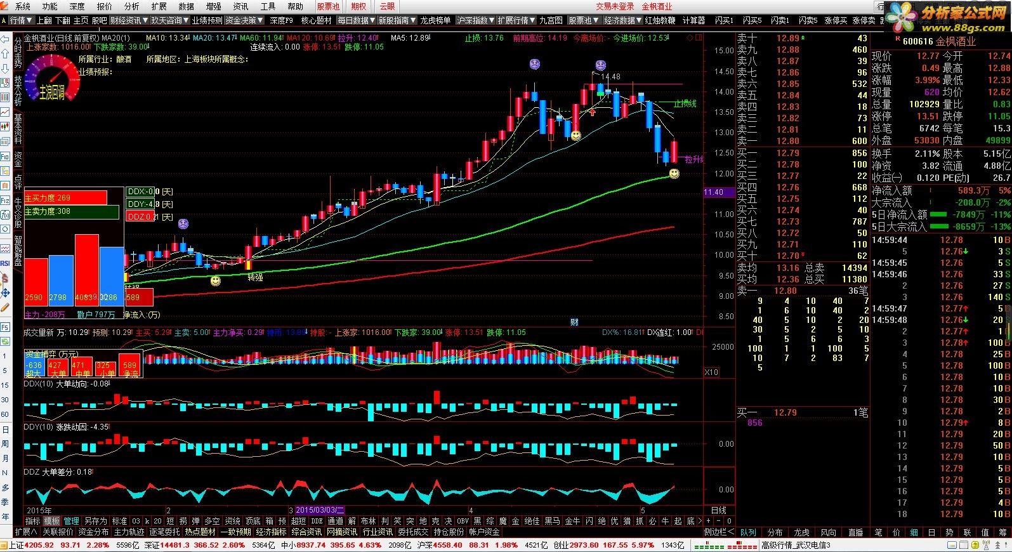
Task: Select the 季 period in left sidebar
Action: [x=5, y=502]
